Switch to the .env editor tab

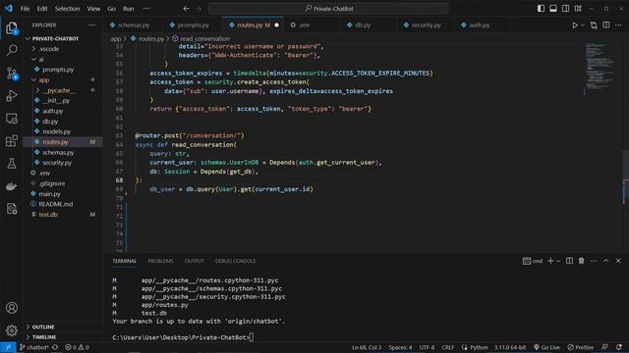point(304,25)
